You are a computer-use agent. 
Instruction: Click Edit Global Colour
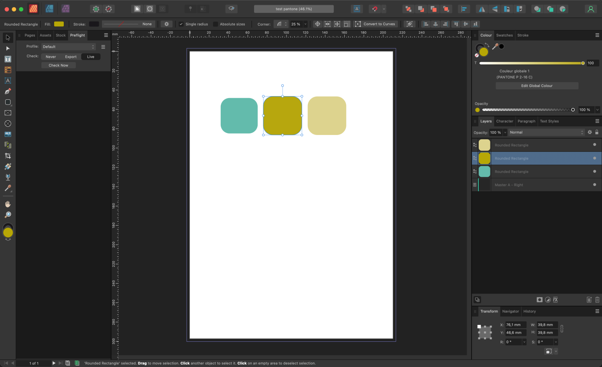tap(537, 86)
